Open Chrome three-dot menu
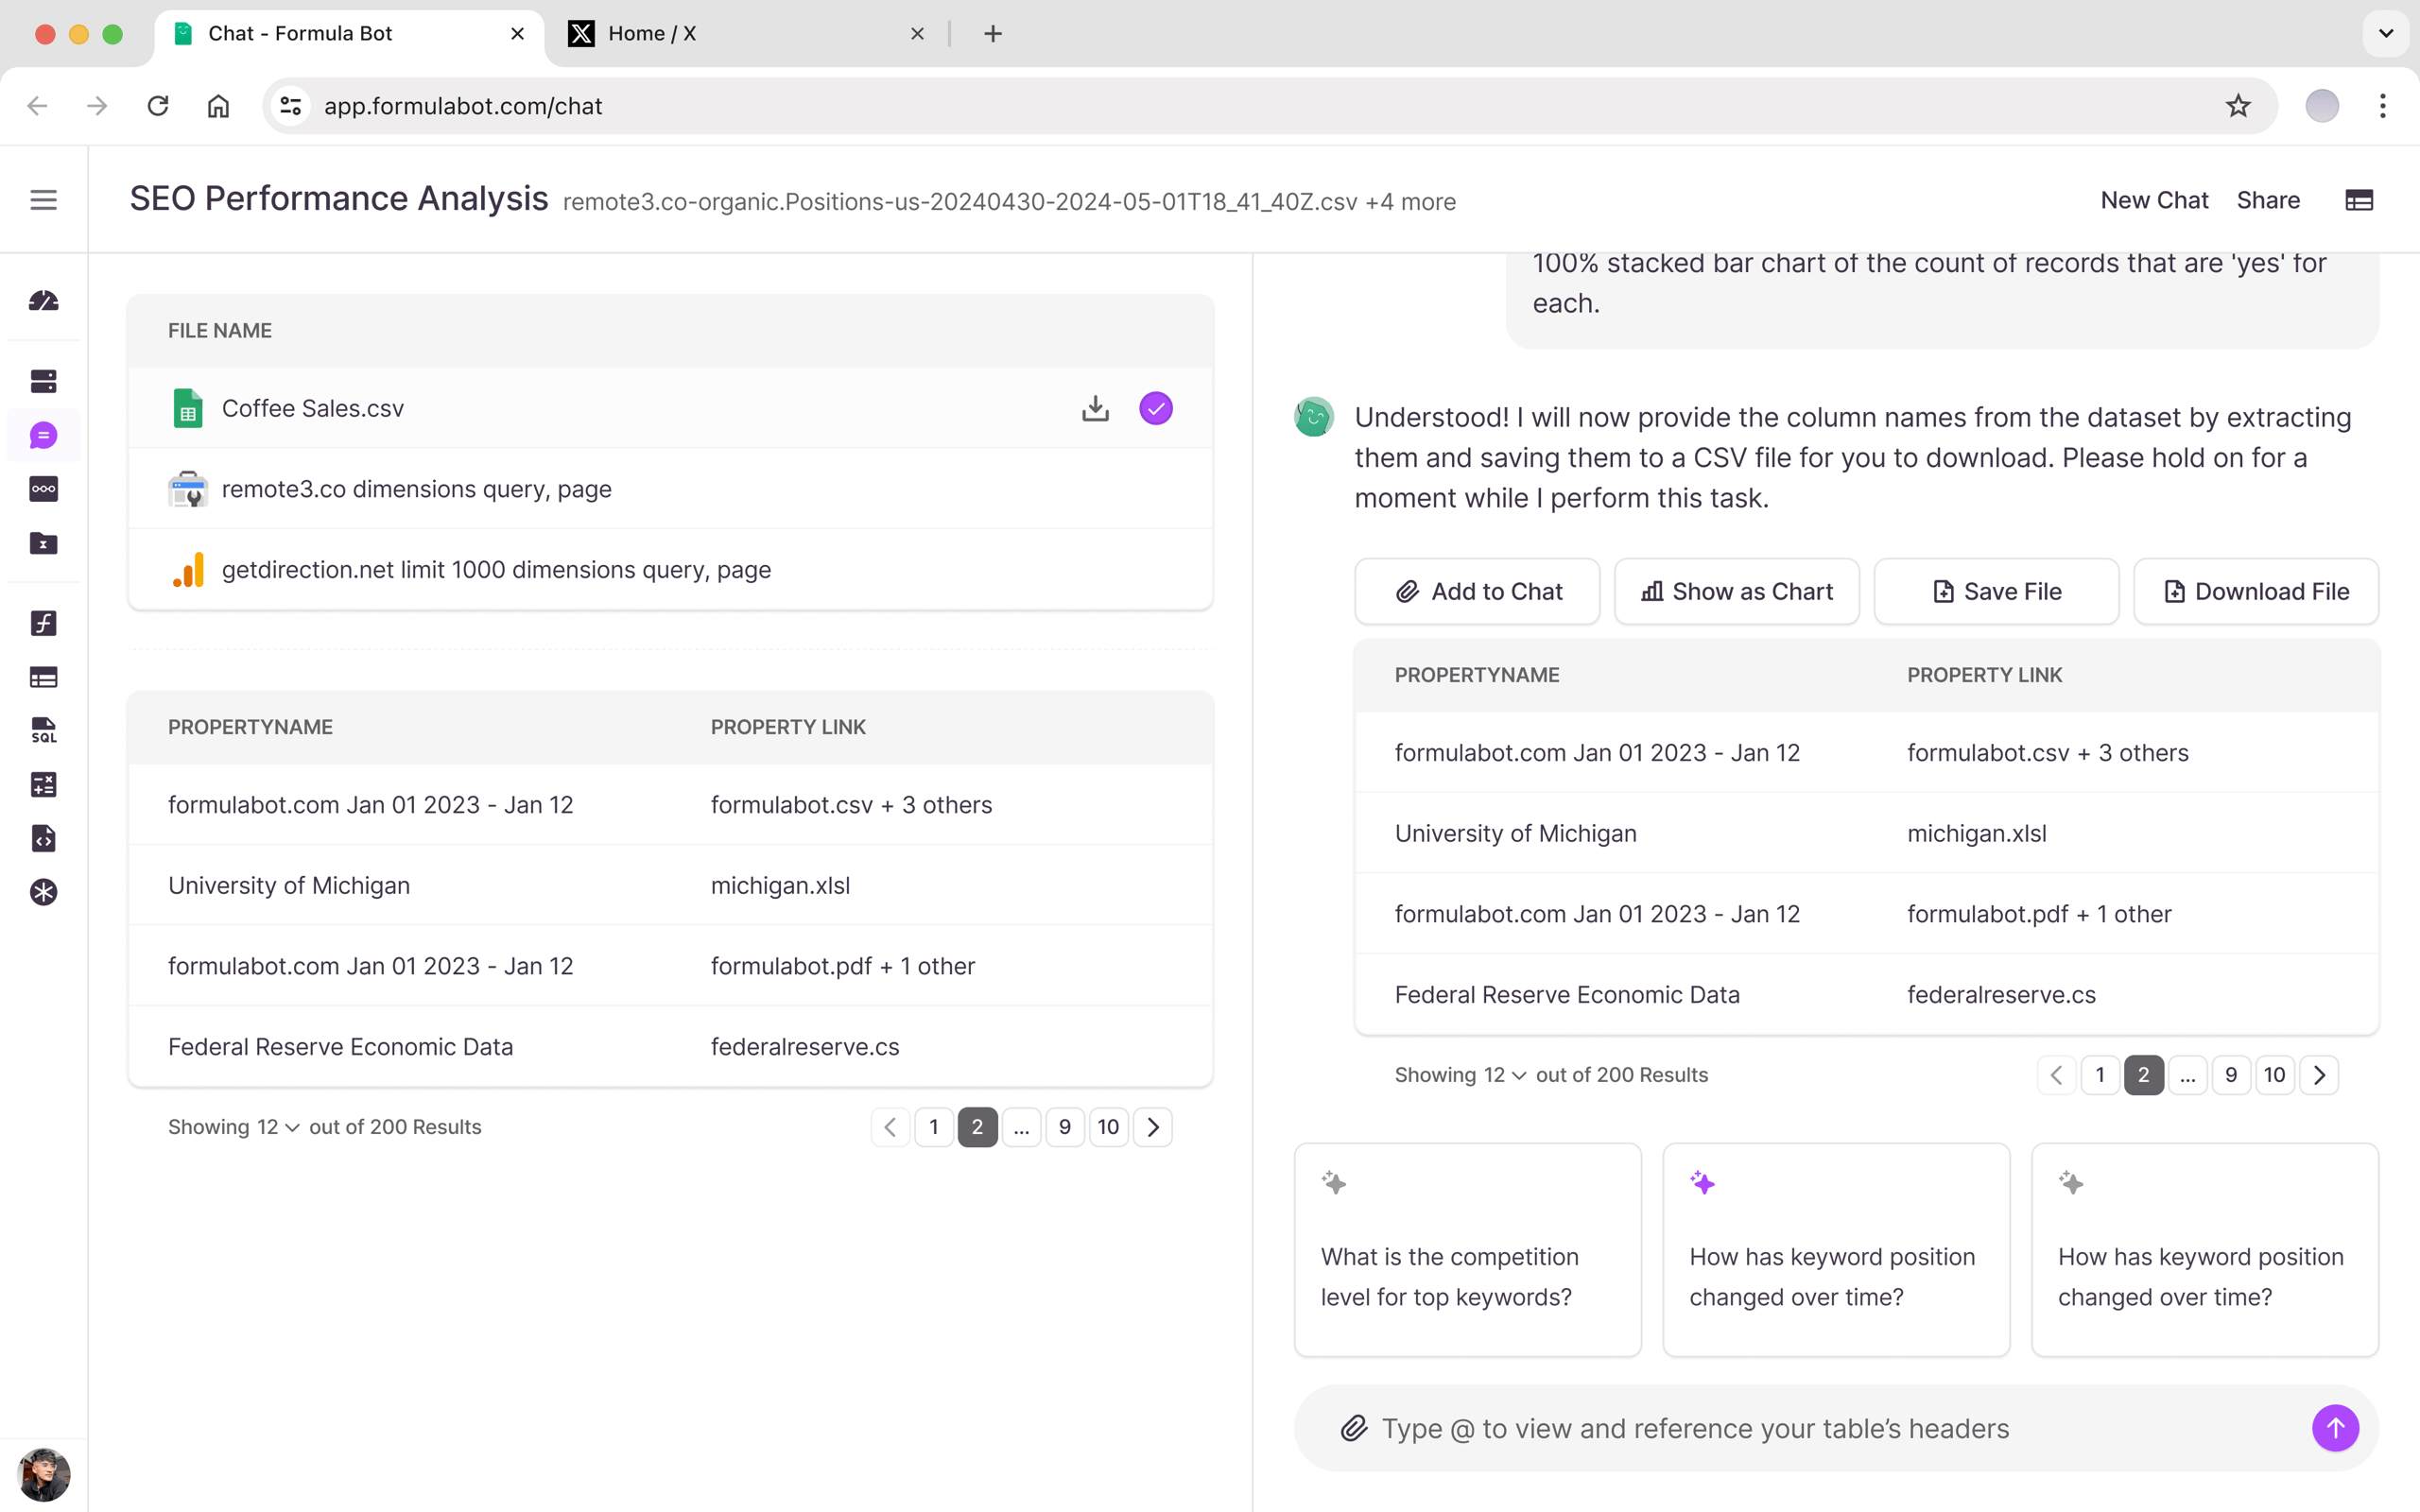This screenshot has height=1512, width=2420. (x=2382, y=106)
